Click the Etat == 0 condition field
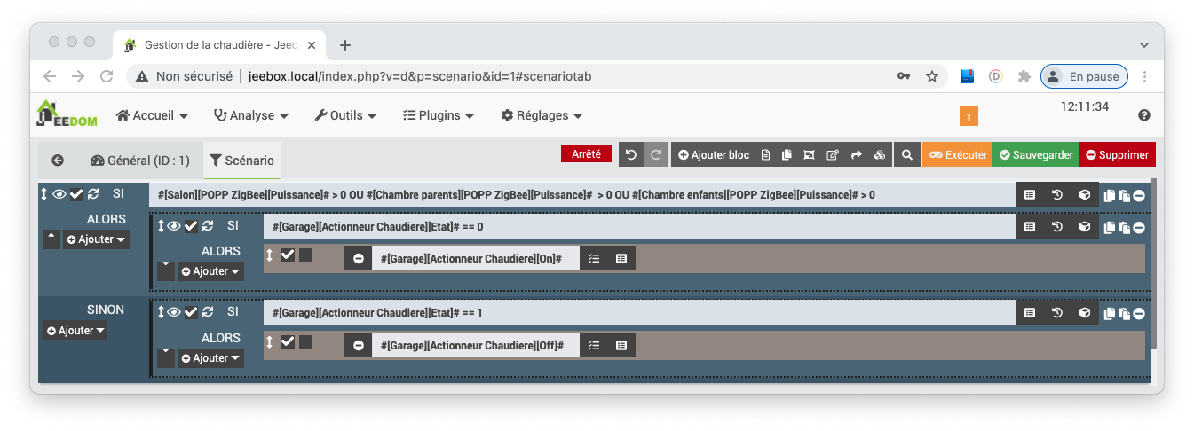 click(x=639, y=227)
